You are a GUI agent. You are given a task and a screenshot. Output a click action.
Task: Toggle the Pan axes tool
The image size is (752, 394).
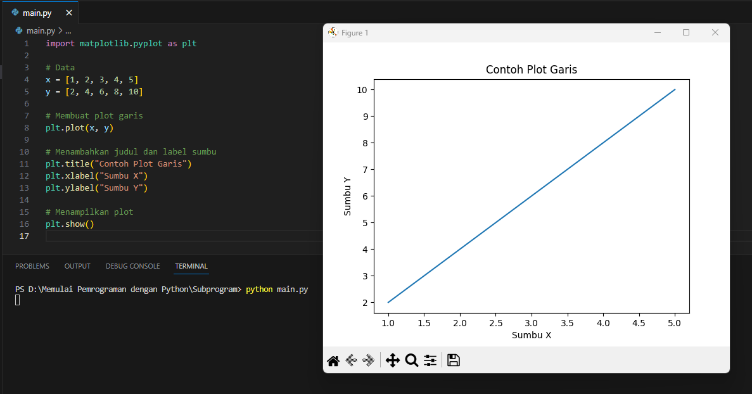(392, 360)
